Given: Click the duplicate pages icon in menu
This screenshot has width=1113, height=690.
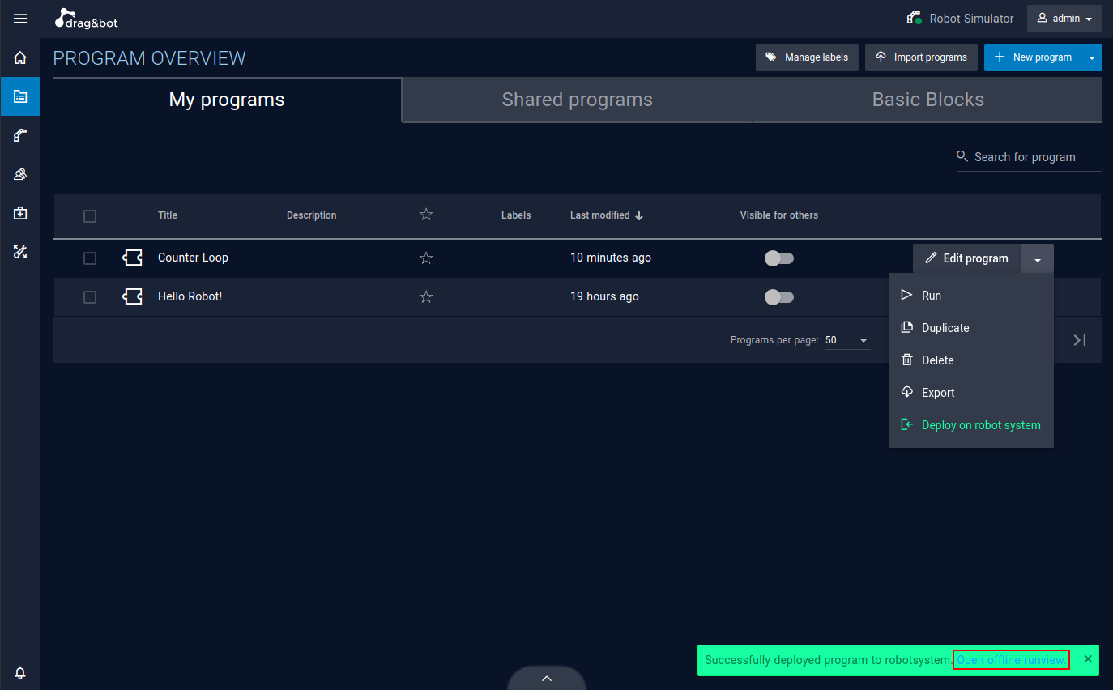Looking at the screenshot, I should (906, 327).
